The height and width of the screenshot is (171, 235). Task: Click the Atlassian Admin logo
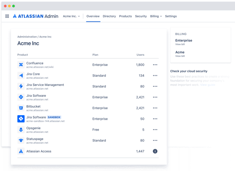[36, 16]
